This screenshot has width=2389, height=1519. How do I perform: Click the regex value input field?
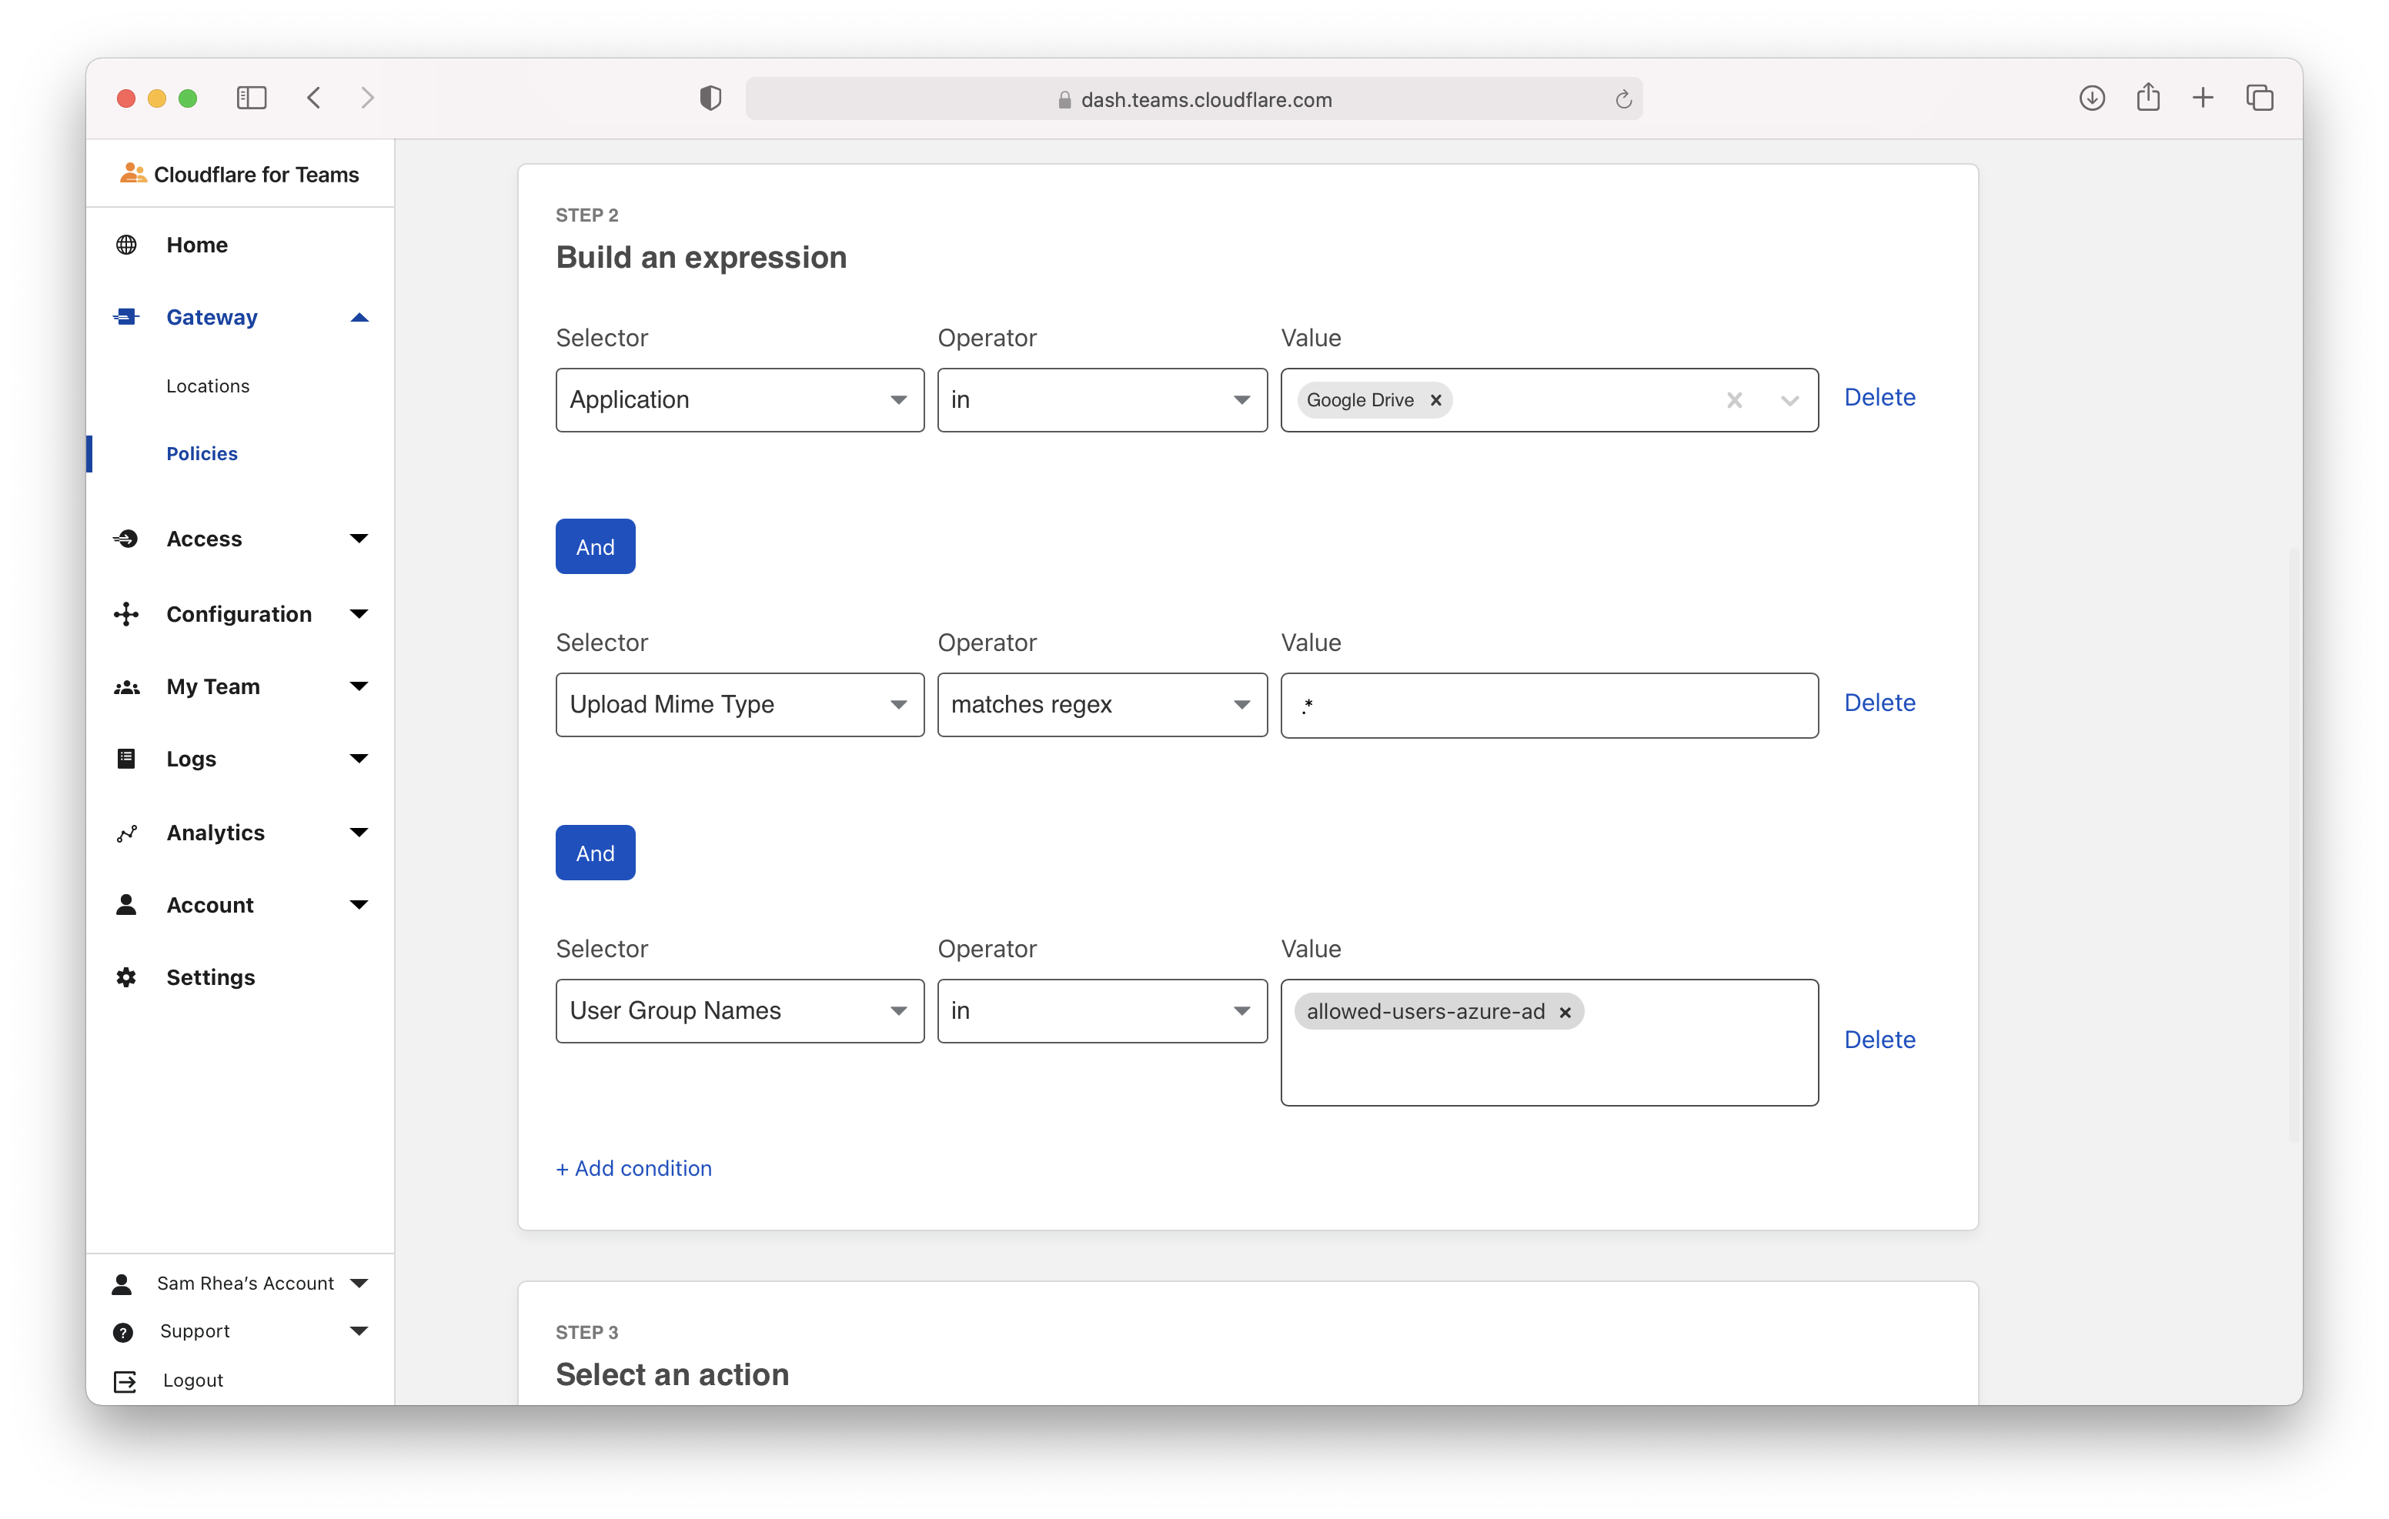(x=1549, y=706)
